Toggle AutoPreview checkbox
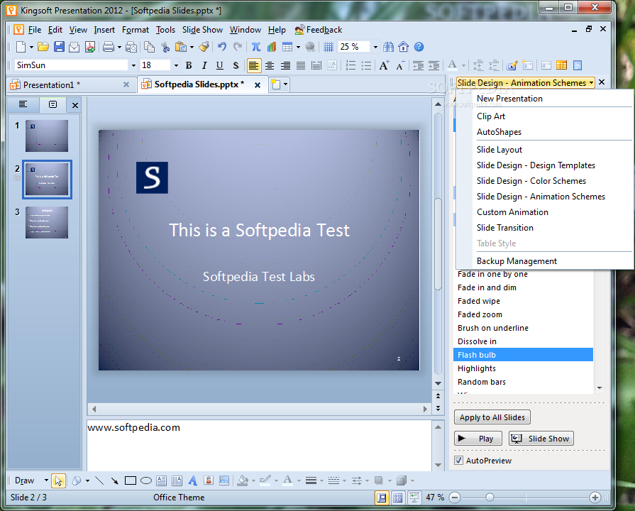Viewport: 635px width, 511px height. tap(458, 461)
